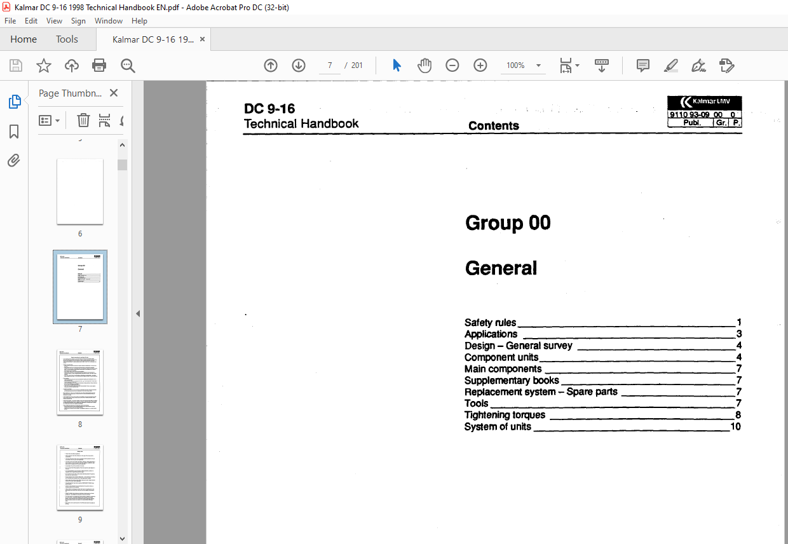Print the document using the printer icon
This screenshot has height=544, width=788.
[x=99, y=65]
